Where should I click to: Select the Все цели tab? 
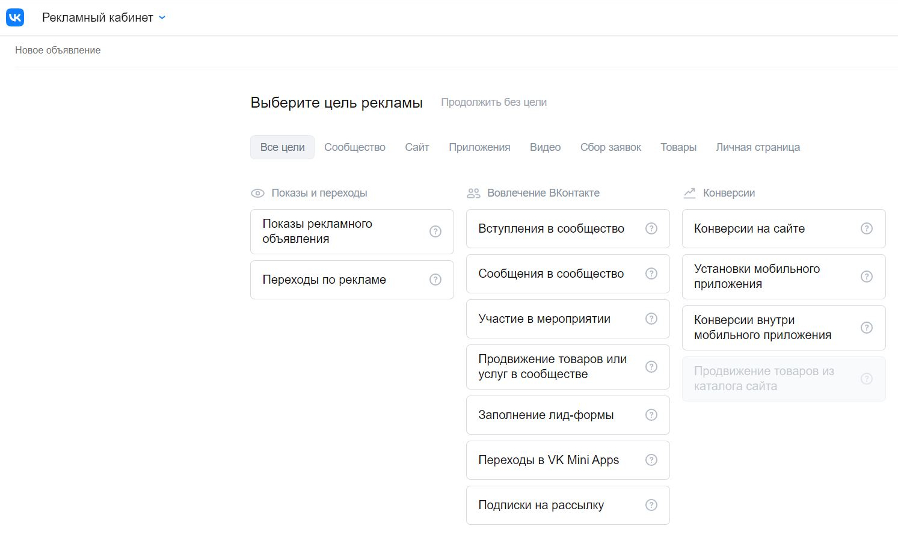283,147
